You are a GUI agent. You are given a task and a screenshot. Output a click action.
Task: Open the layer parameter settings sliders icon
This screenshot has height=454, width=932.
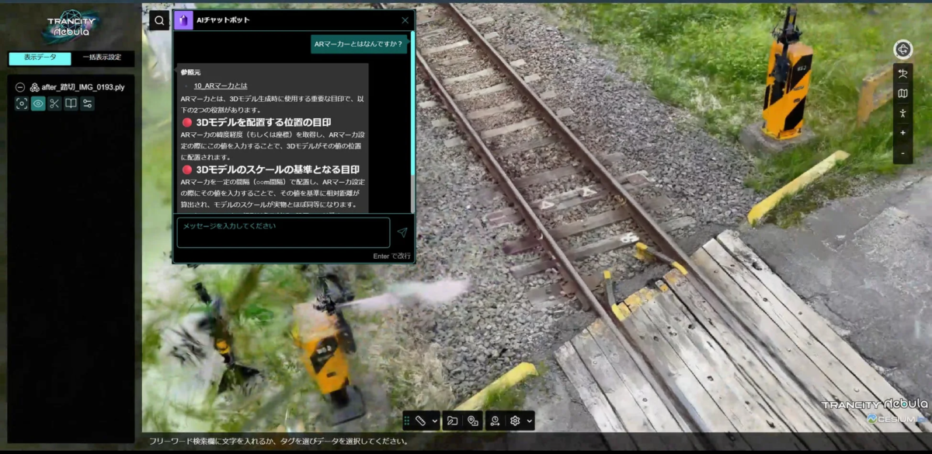(x=88, y=103)
